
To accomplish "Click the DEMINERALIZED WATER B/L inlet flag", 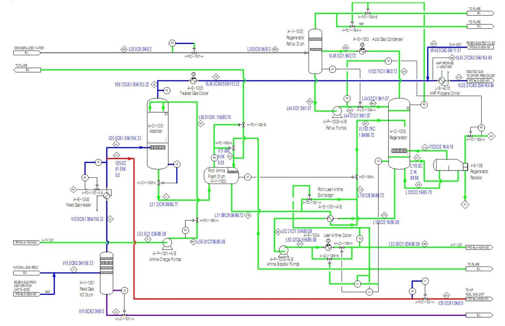I will pyautogui.click(x=27, y=53).
